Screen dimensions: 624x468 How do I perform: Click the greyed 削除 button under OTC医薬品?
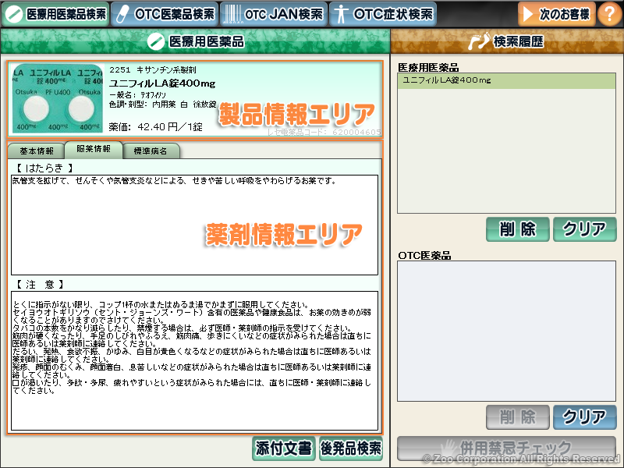click(517, 417)
